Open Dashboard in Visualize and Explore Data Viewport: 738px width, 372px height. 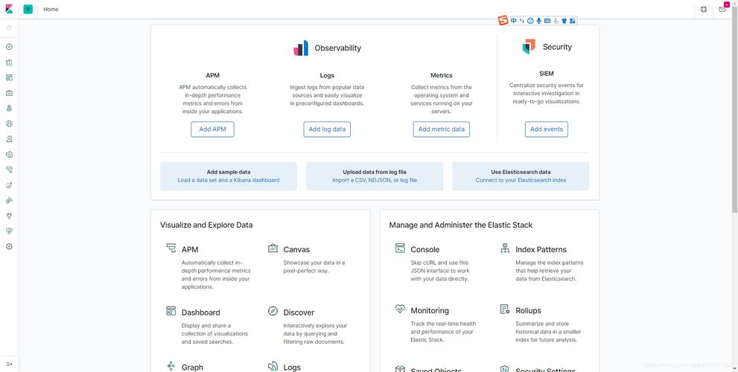(200, 312)
